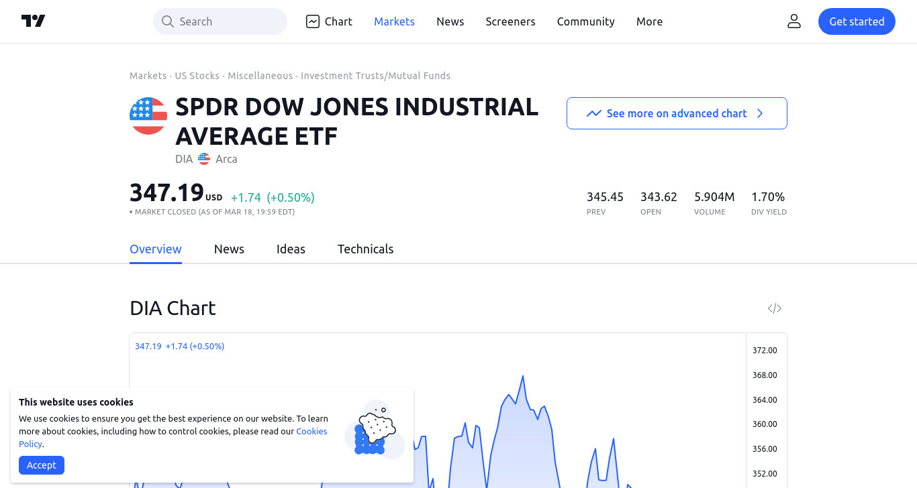917x488 pixels.
Task: Click the chevron arrow on advanced chart button
Action: tap(760, 113)
